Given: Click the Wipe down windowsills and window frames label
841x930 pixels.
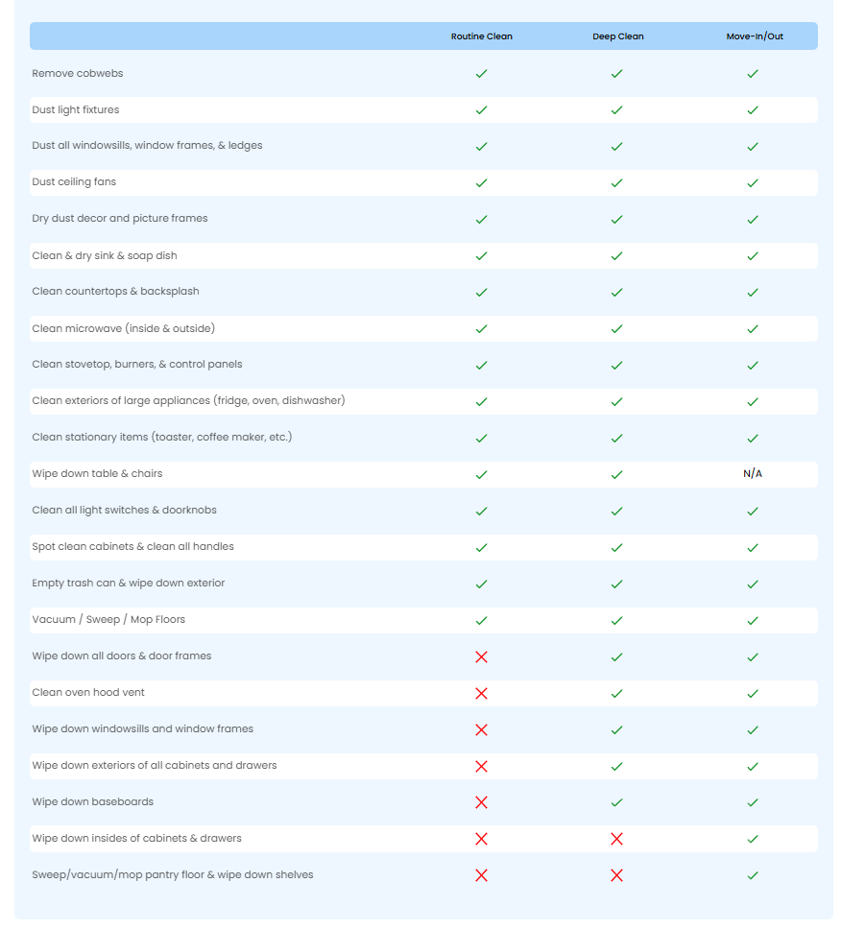Looking at the screenshot, I should [x=142, y=728].
